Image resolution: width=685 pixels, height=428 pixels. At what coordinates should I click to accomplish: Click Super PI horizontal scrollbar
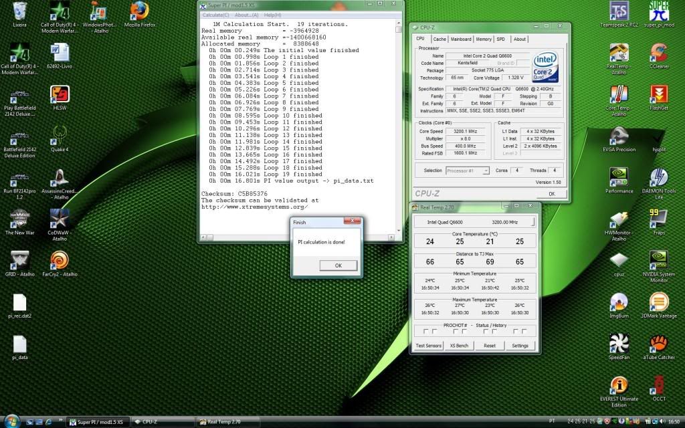[298, 237]
